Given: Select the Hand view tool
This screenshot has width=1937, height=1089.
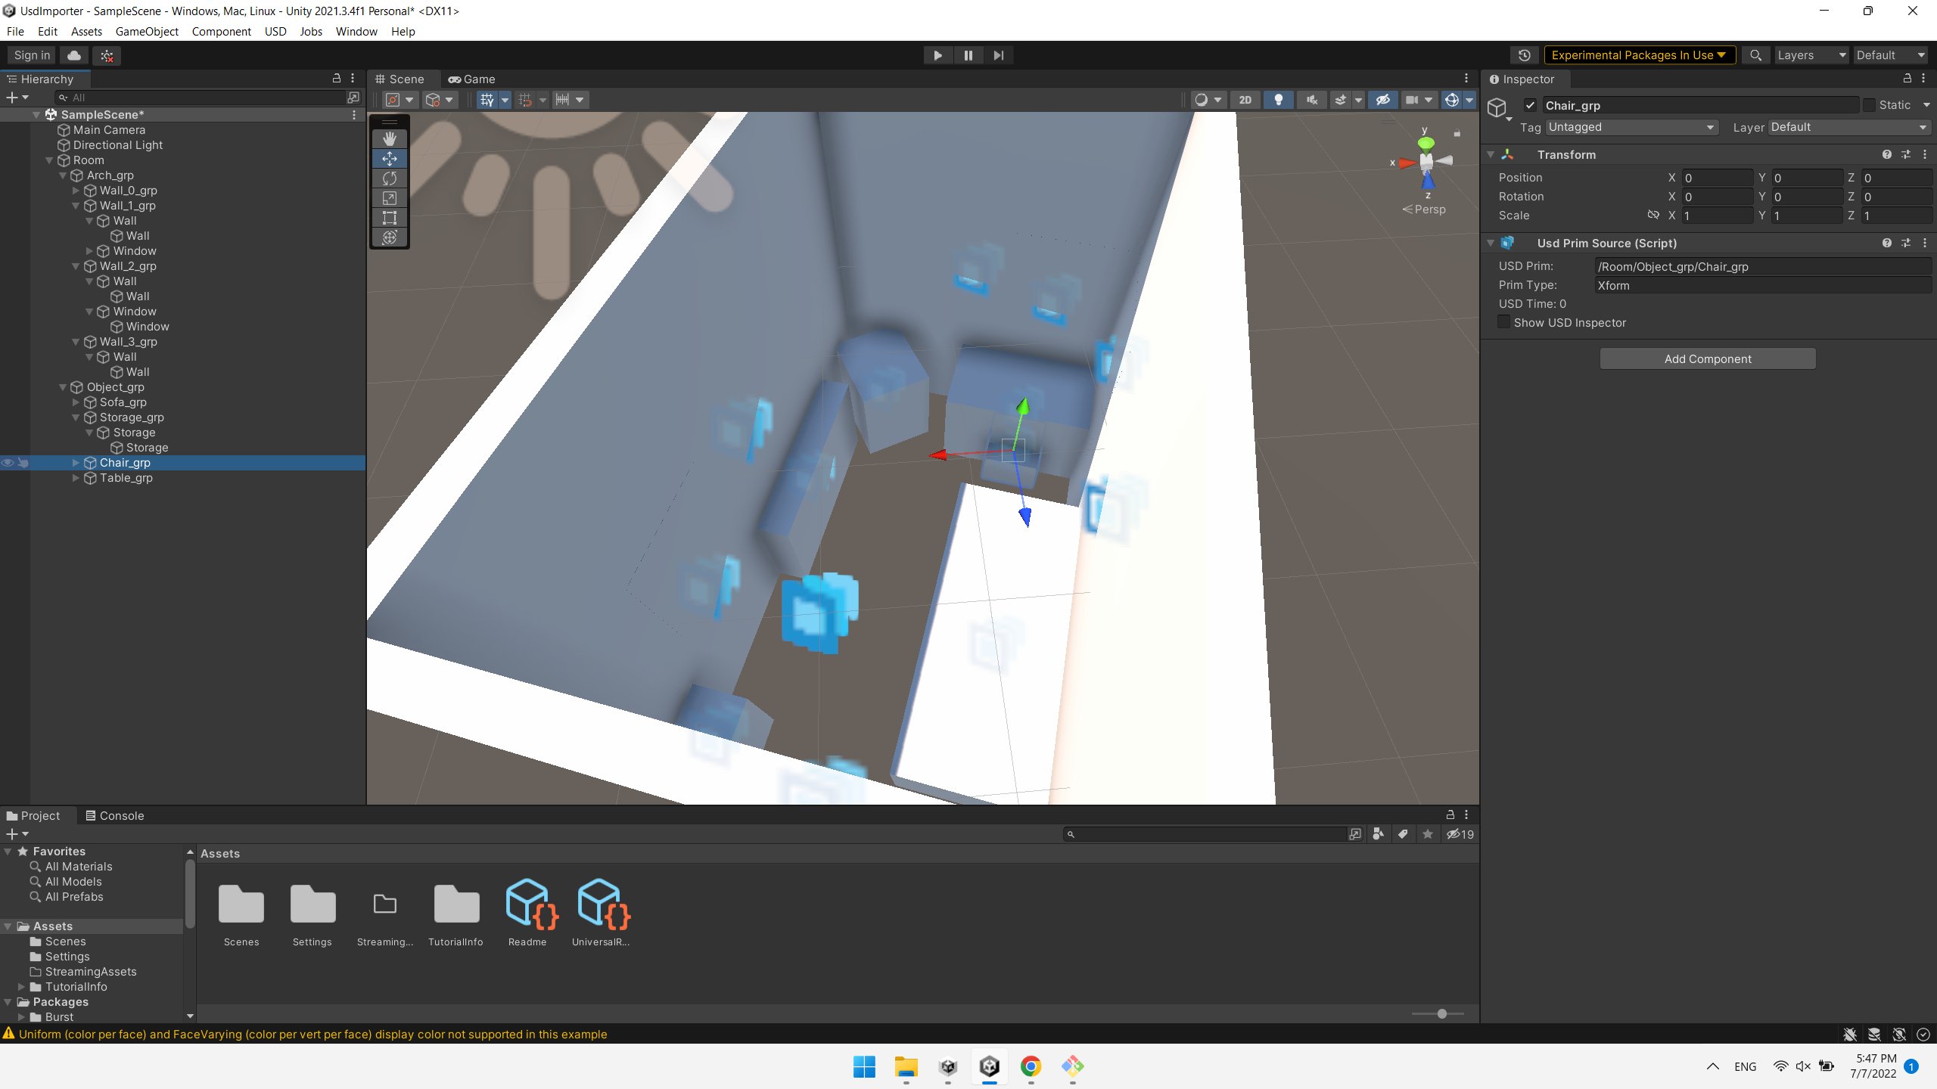Looking at the screenshot, I should pyautogui.click(x=390, y=138).
